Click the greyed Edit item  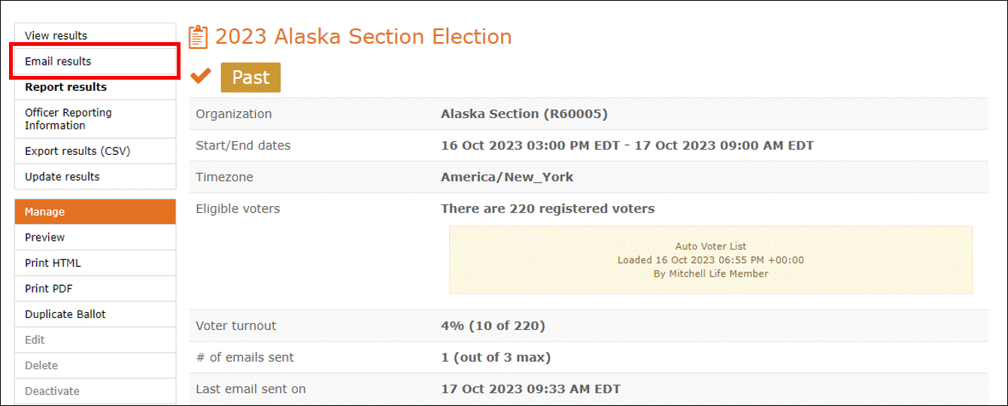coord(95,340)
